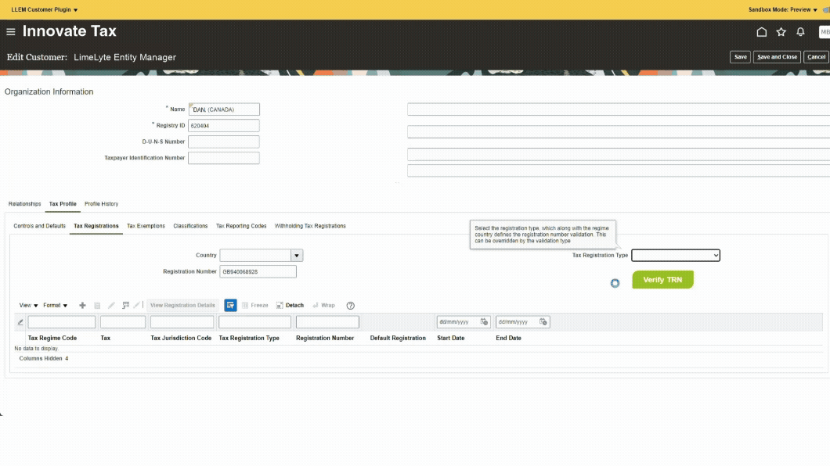
Task: Open the notifications bell
Action: pyautogui.click(x=800, y=32)
